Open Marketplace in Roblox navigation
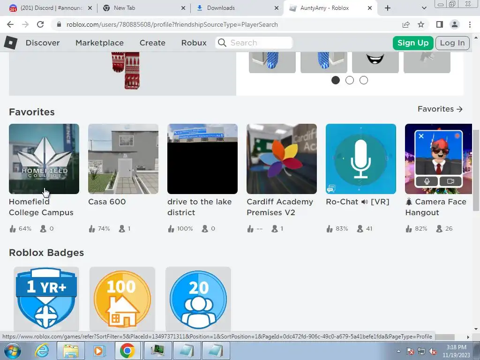Image resolution: width=480 pixels, height=360 pixels. [99, 43]
